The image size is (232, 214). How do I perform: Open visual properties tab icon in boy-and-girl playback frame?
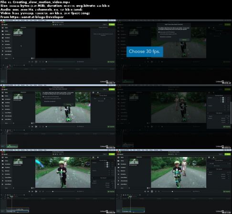tap(209, 157)
